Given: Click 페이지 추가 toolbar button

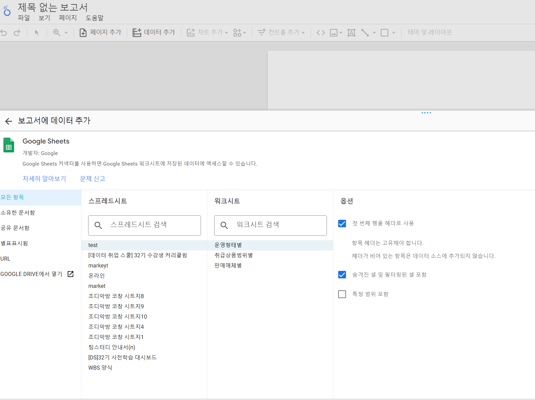Looking at the screenshot, I should [100, 32].
